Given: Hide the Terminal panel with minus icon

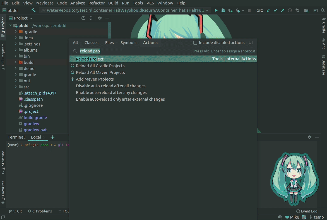Looking at the screenshot, I should (317, 137).
